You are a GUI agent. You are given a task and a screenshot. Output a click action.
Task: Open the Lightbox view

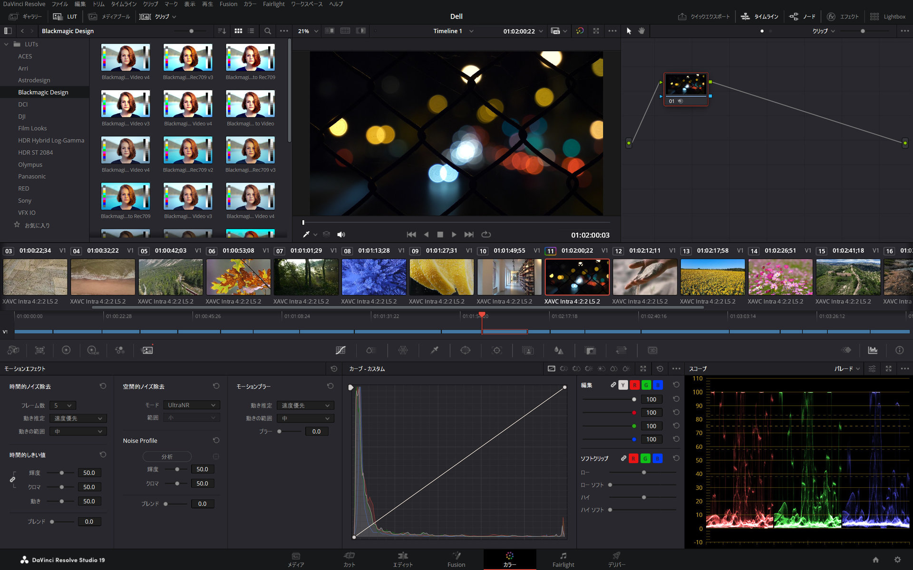(x=888, y=17)
